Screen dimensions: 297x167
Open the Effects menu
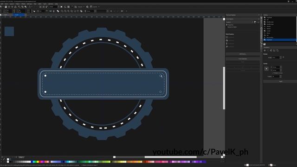(23, 4)
